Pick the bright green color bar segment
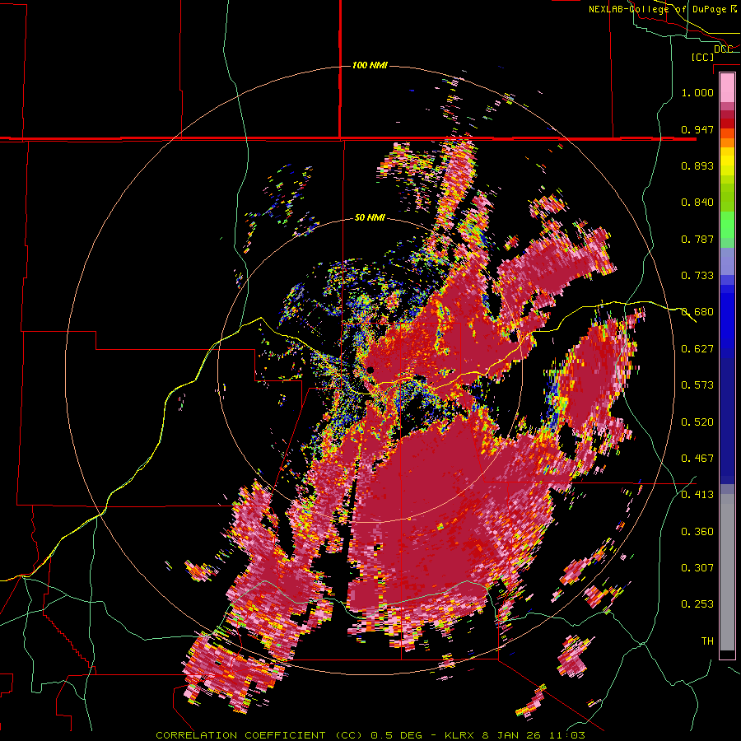The image size is (741, 741). click(727, 225)
